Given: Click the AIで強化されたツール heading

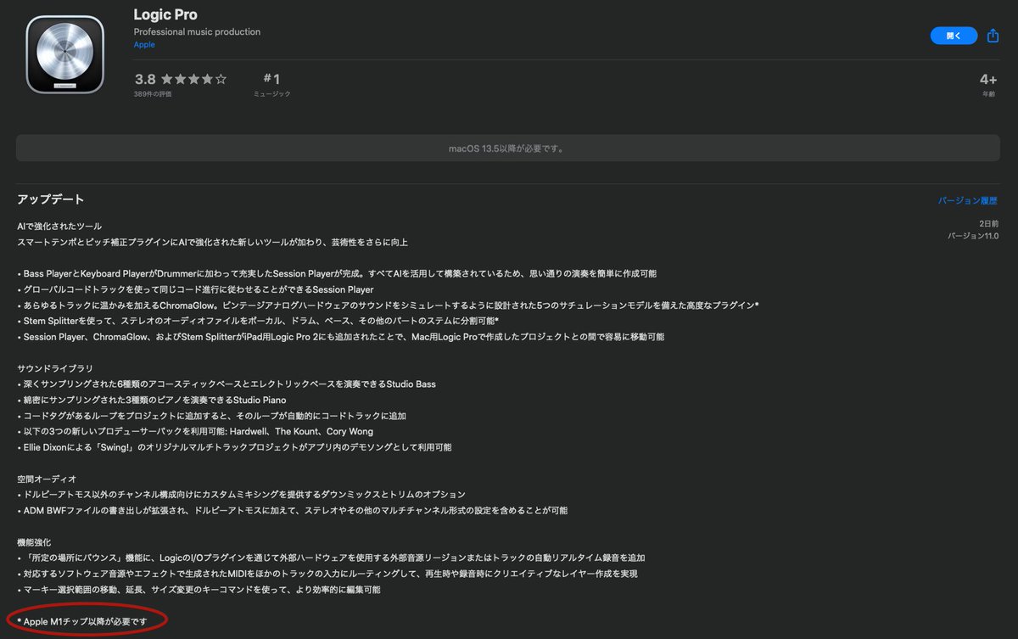Looking at the screenshot, I should pos(59,227).
